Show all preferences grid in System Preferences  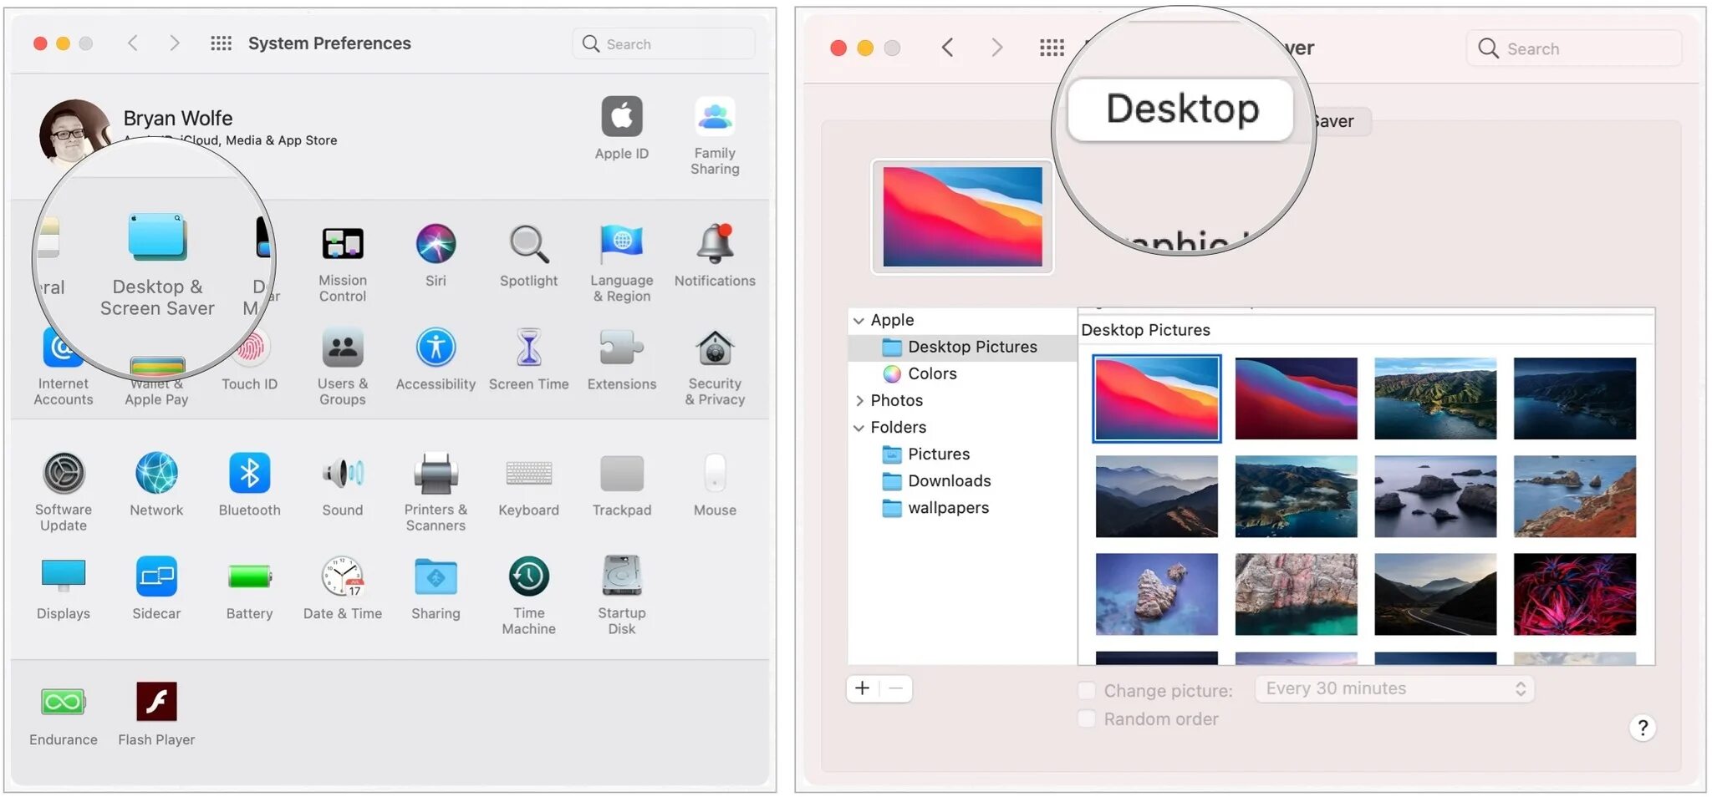point(221,43)
